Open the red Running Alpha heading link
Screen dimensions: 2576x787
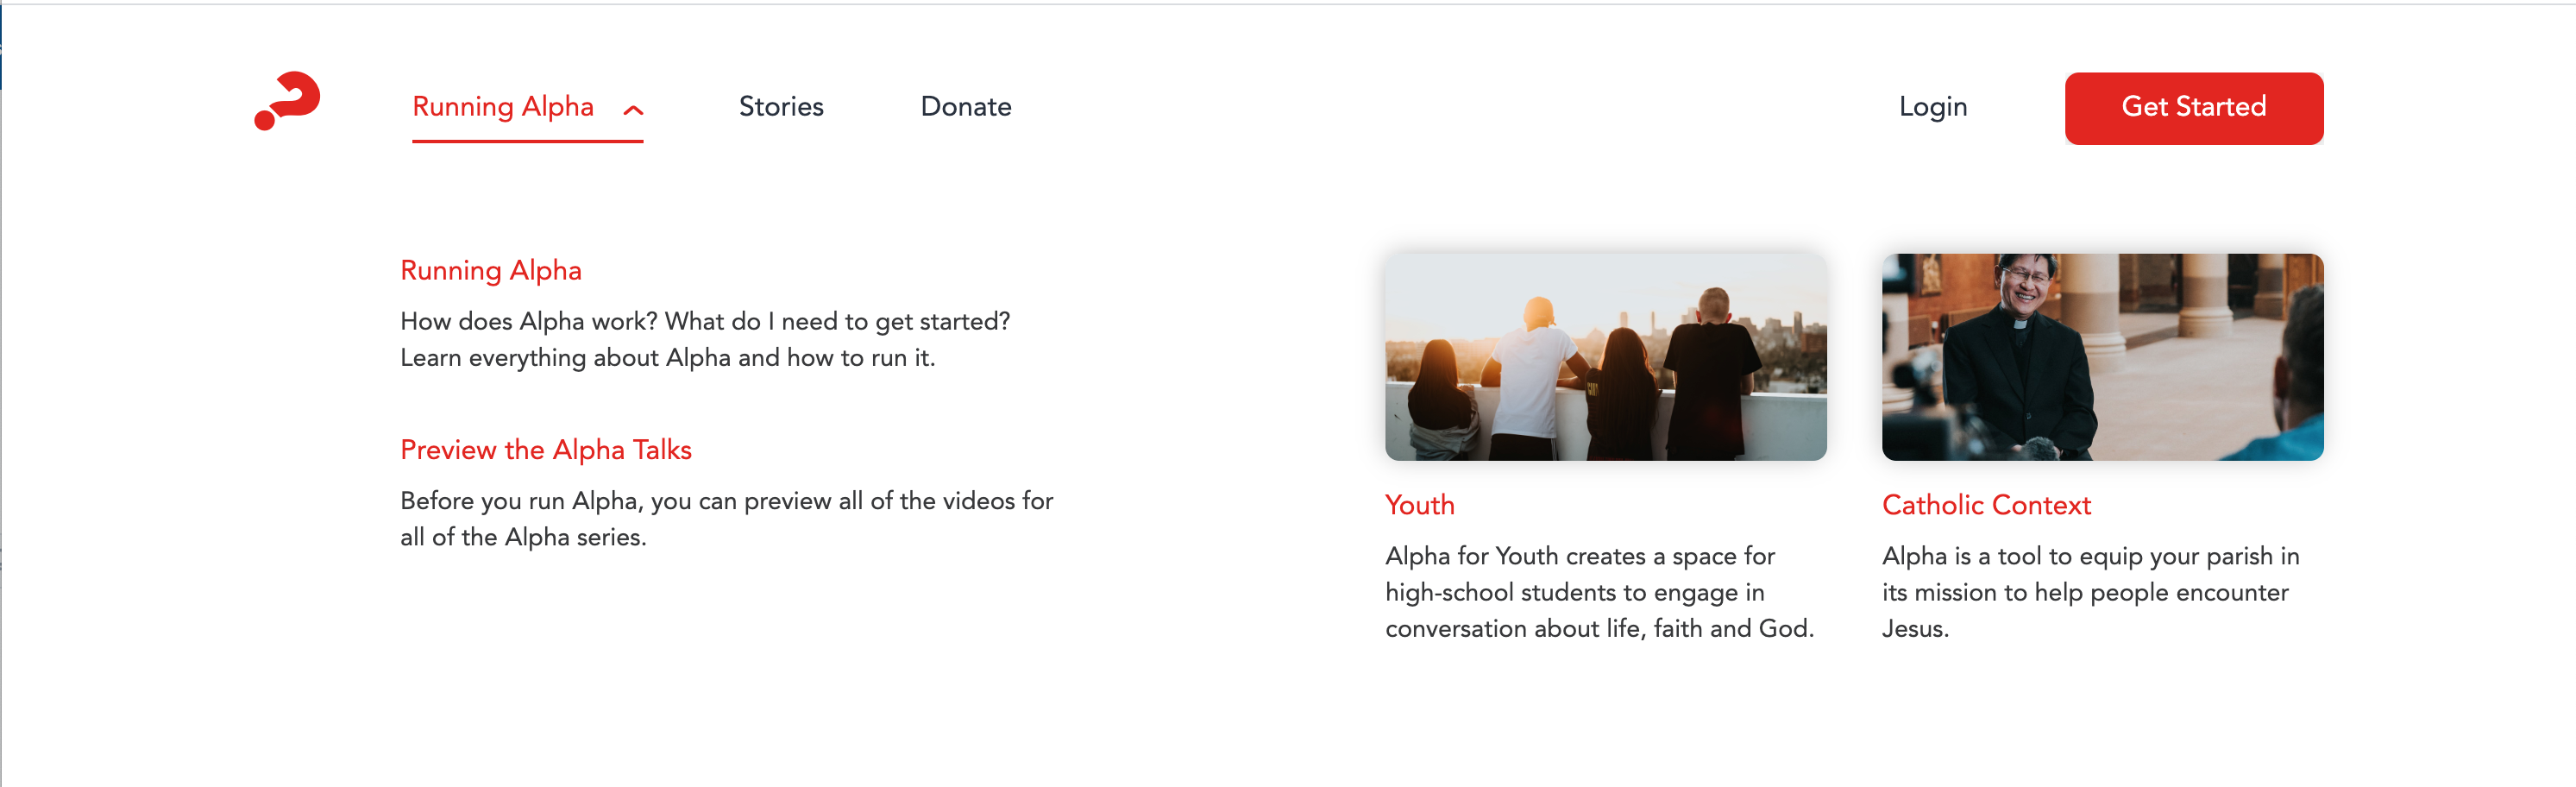point(491,270)
